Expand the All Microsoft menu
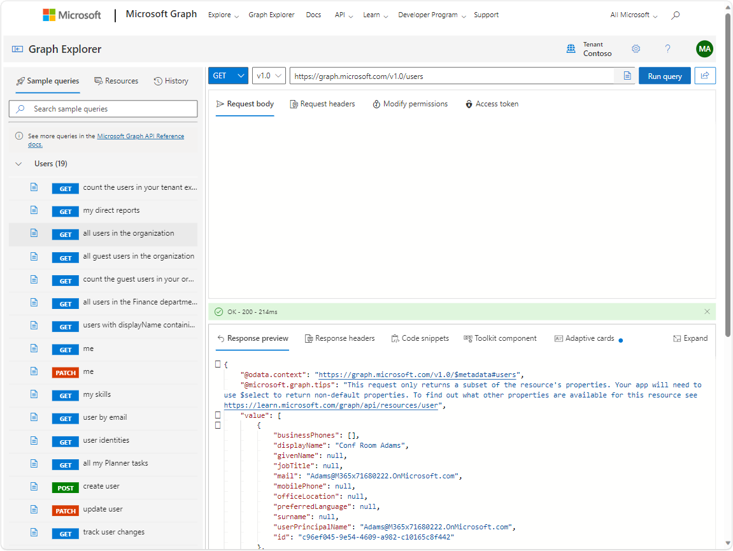 [x=634, y=15]
